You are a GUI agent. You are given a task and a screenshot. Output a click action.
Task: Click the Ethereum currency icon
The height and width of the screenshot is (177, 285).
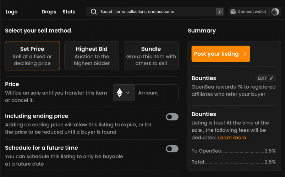(119, 93)
